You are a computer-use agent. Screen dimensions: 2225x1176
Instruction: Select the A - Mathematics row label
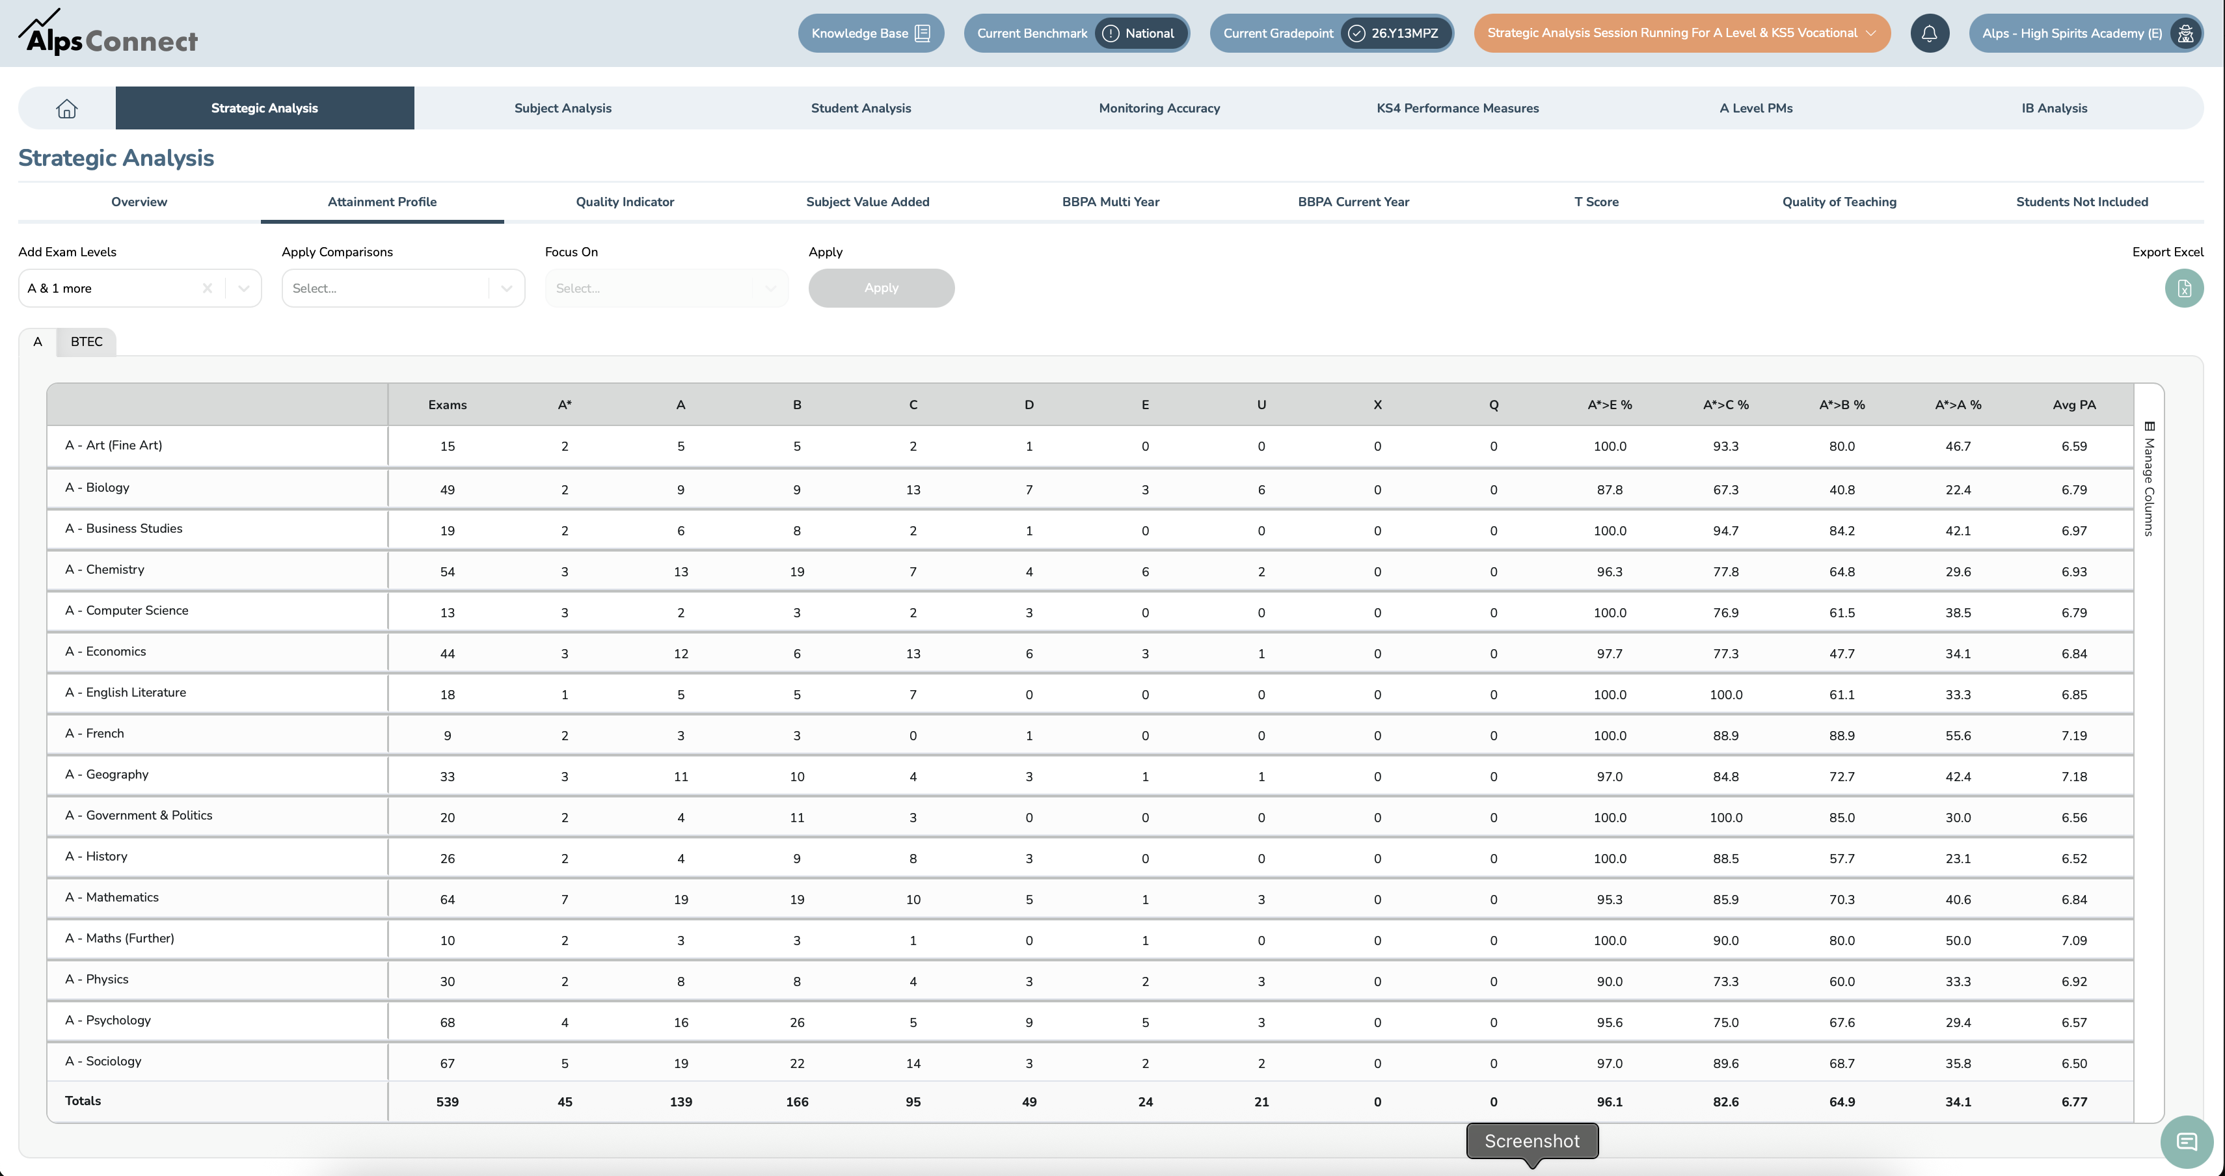pos(113,898)
